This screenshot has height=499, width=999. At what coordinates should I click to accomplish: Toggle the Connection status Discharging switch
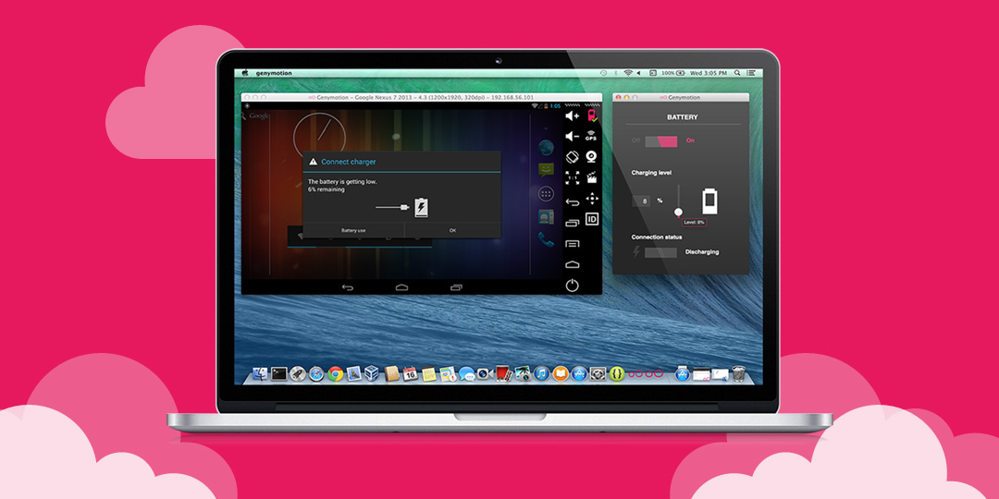tap(660, 252)
